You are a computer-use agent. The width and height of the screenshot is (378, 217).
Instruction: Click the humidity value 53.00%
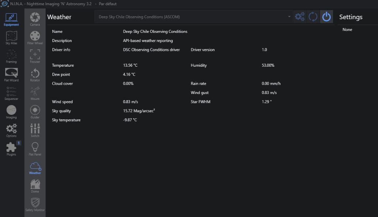click(268, 65)
